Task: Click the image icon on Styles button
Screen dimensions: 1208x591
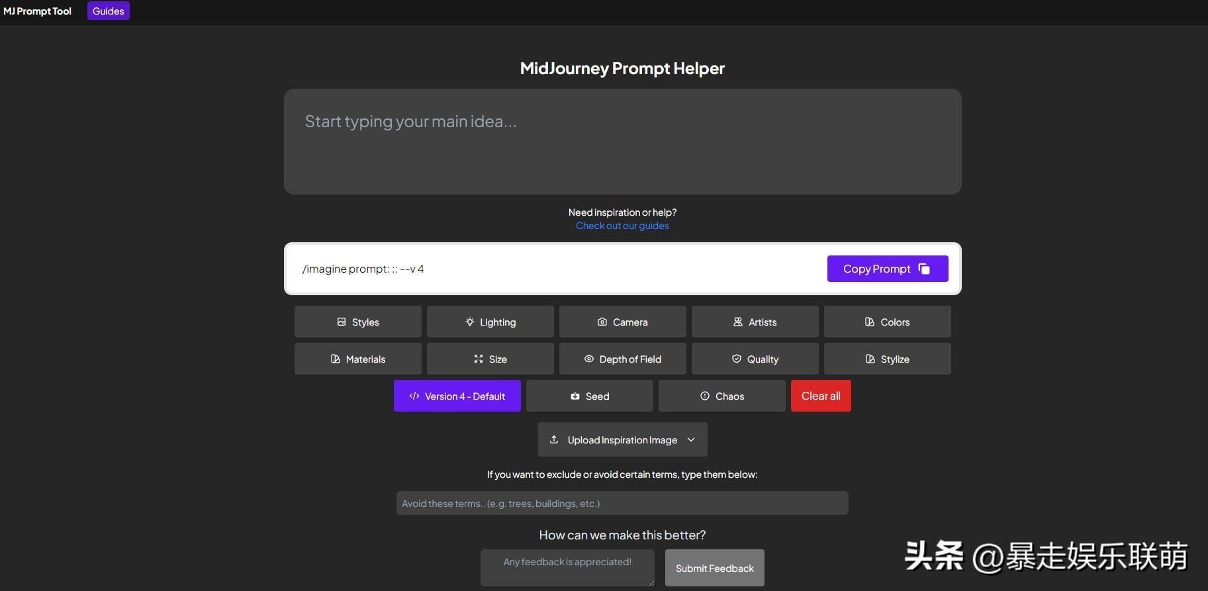Action: (342, 322)
